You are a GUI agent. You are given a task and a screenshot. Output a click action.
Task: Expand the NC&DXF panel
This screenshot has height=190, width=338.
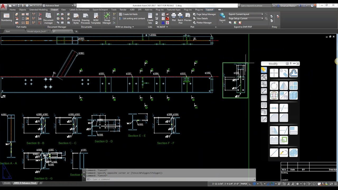click(162, 27)
